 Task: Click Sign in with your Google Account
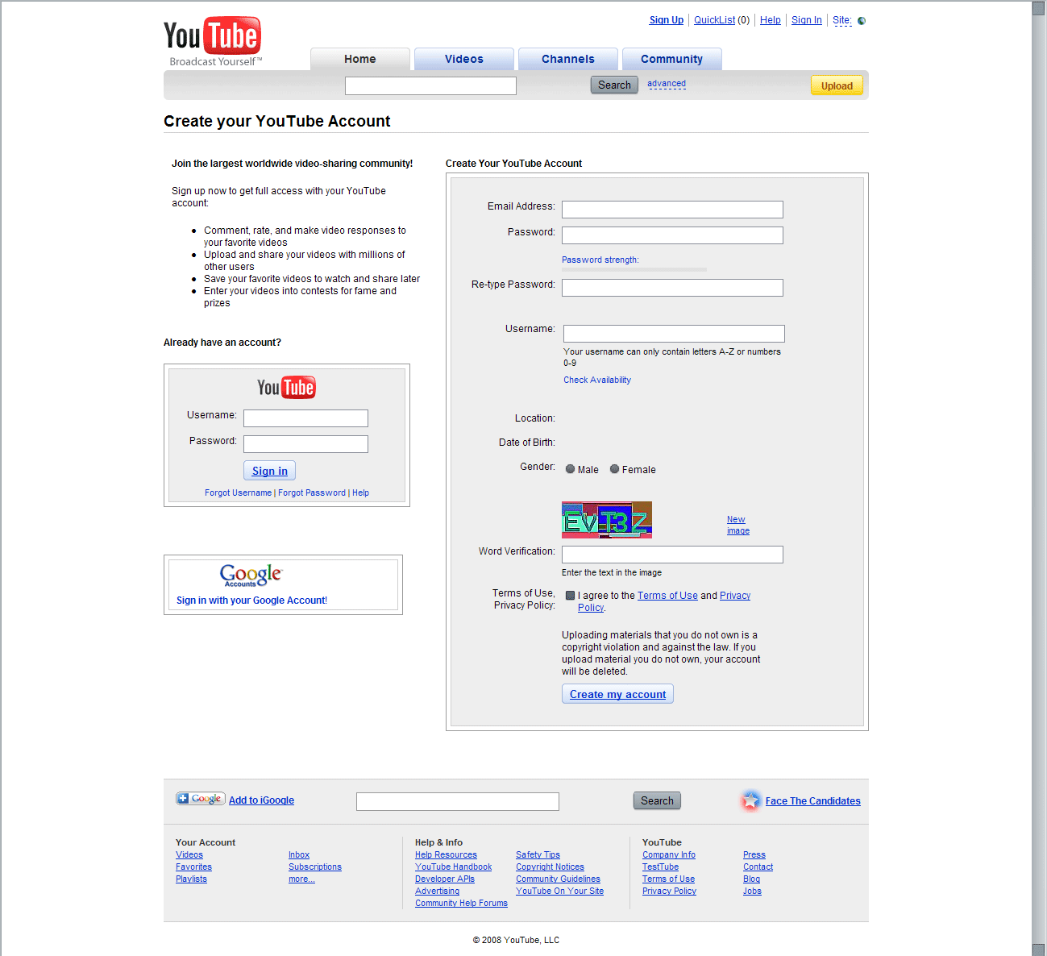pos(251,601)
